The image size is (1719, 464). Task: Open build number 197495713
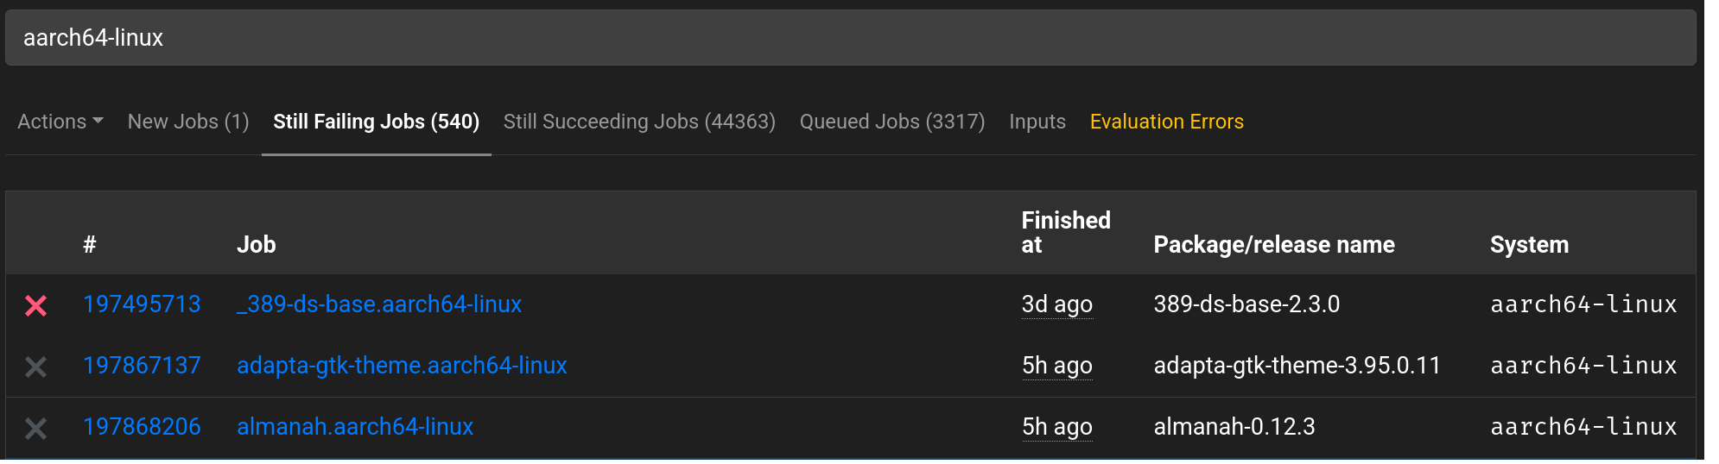(142, 304)
